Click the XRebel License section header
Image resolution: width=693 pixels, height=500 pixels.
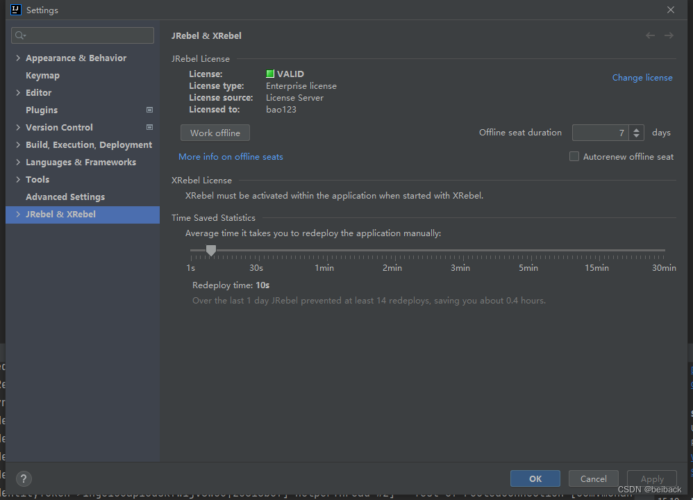tap(201, 181)
